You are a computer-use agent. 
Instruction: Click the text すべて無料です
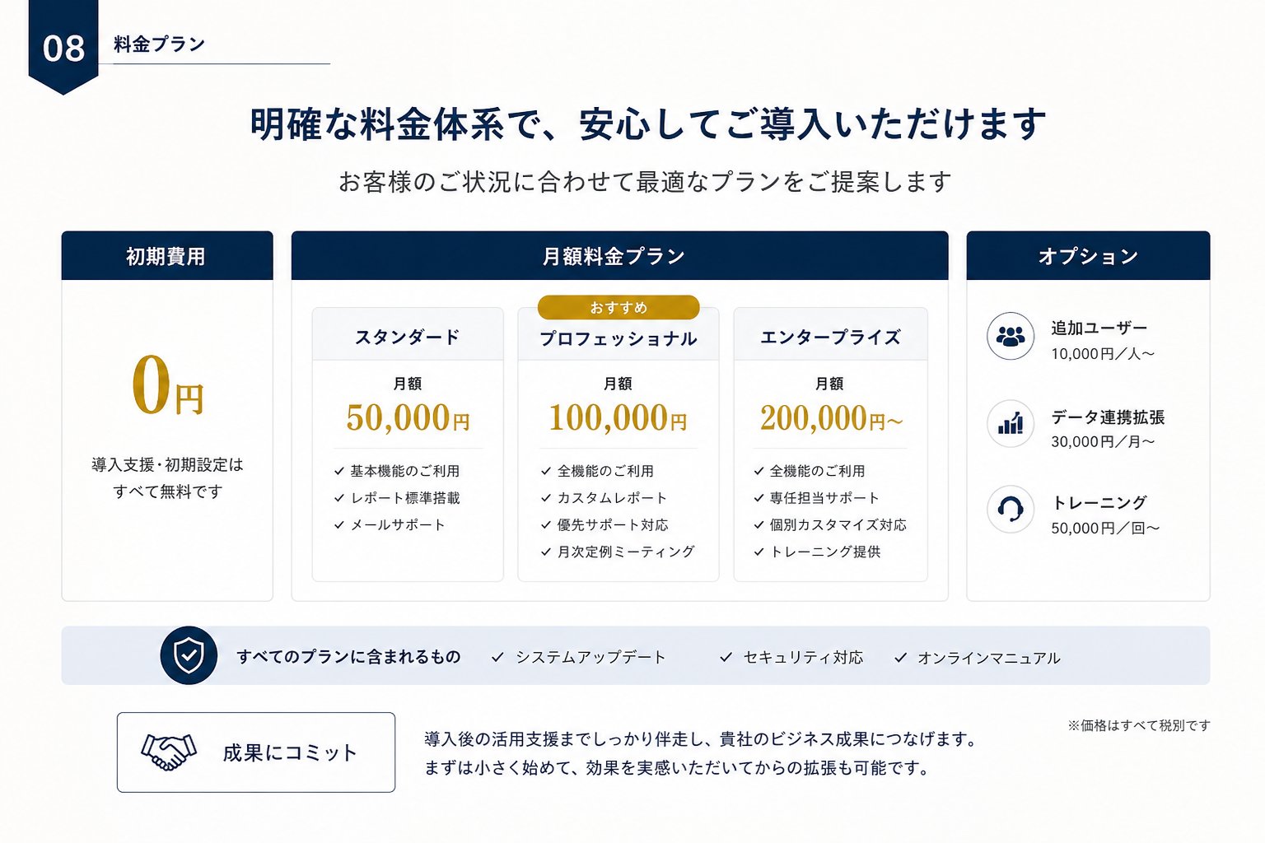(167, 491)
